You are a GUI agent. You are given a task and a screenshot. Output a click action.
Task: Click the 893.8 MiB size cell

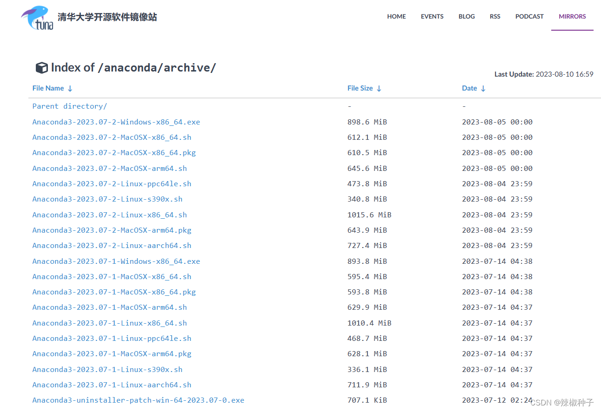tap(367, 261)
